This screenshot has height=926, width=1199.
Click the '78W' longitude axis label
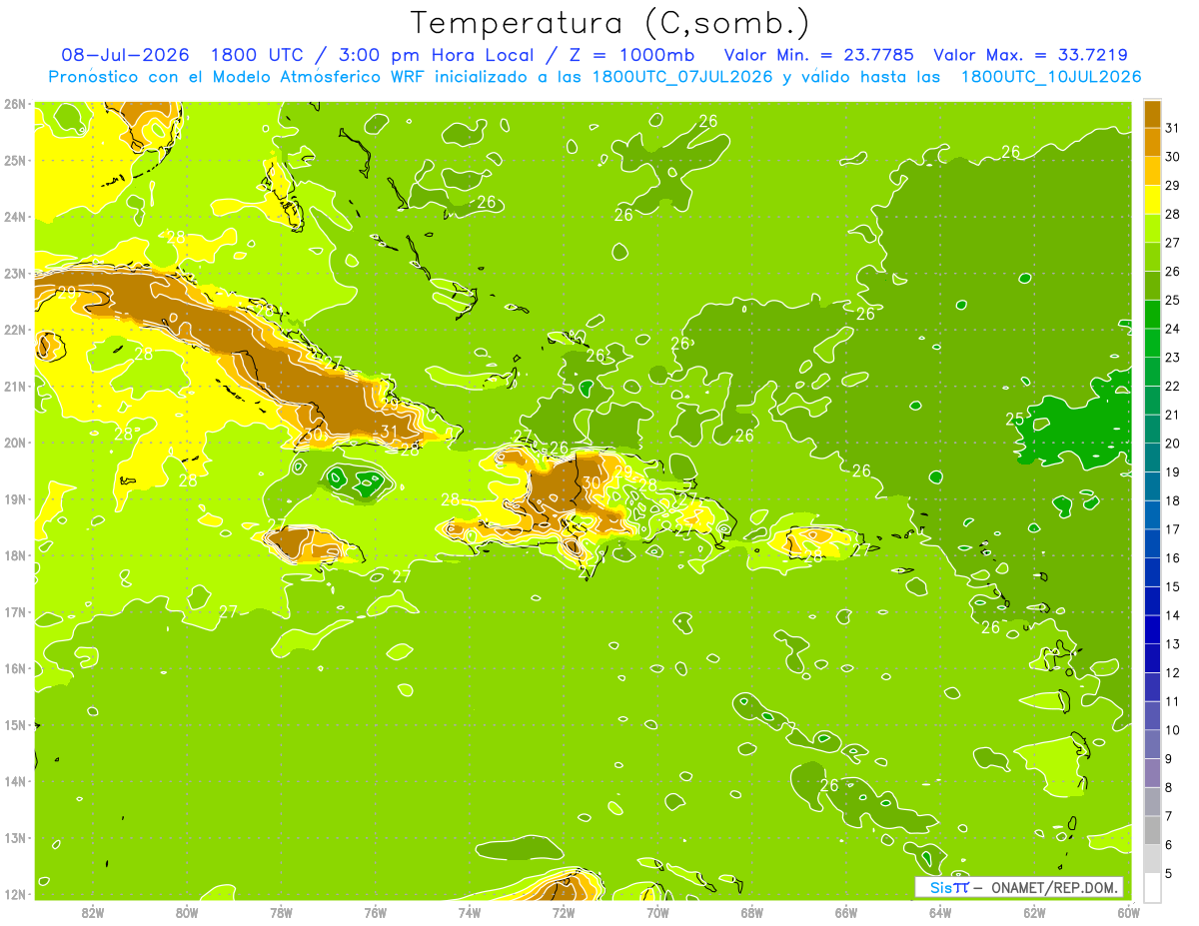(281, 912)
